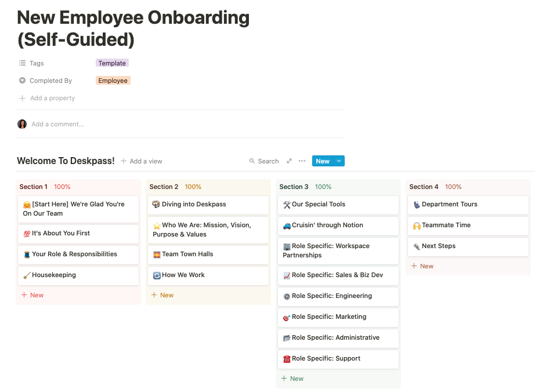Click Add a view
This screenshot has height=389, width=535.
pyautogui.click(x=146, y=161)
